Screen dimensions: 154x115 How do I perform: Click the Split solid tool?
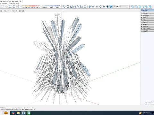[x=150, y=7]
